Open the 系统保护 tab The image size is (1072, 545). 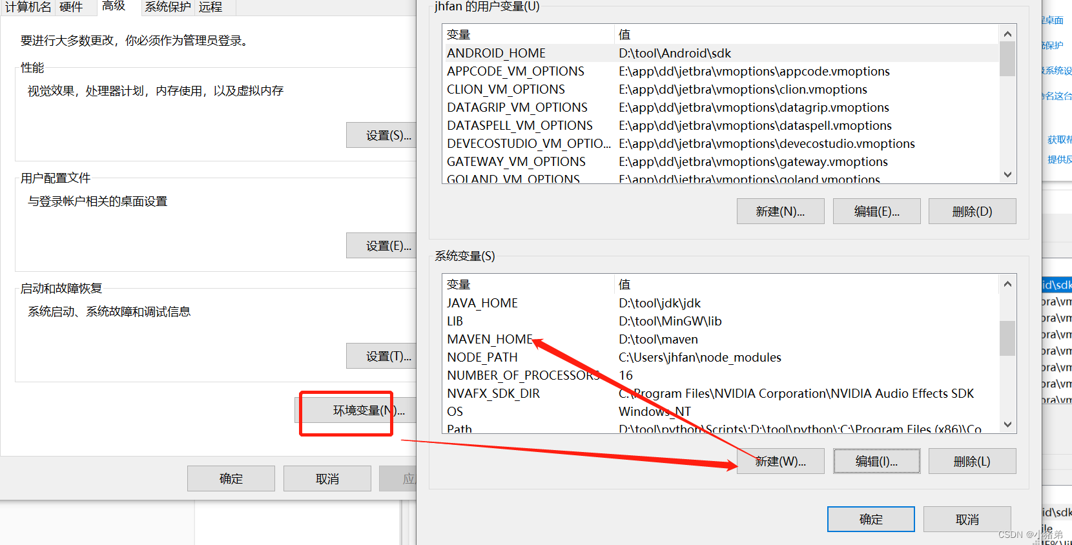click(x=168, y=7)
